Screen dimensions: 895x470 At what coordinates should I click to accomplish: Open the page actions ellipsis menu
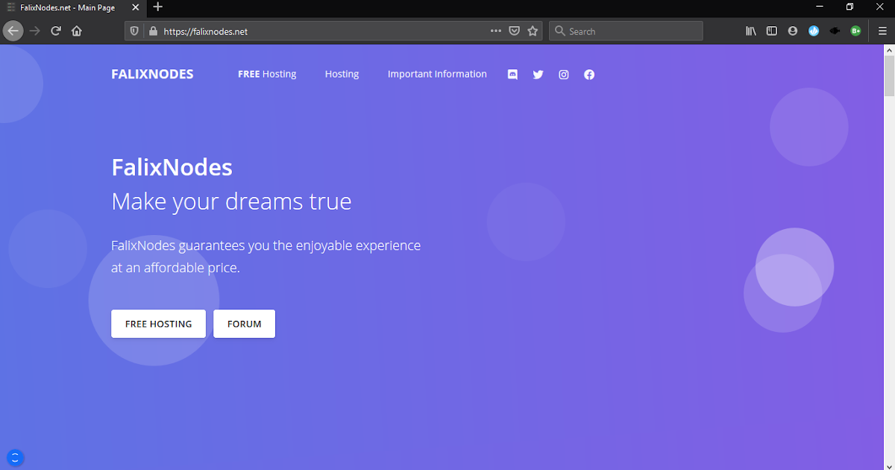pos(495,31)
